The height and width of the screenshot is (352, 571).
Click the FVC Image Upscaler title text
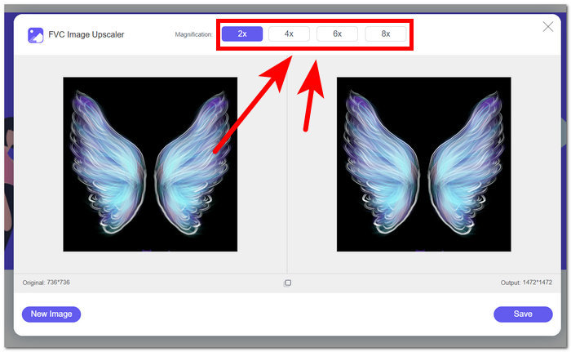point(86,35)
